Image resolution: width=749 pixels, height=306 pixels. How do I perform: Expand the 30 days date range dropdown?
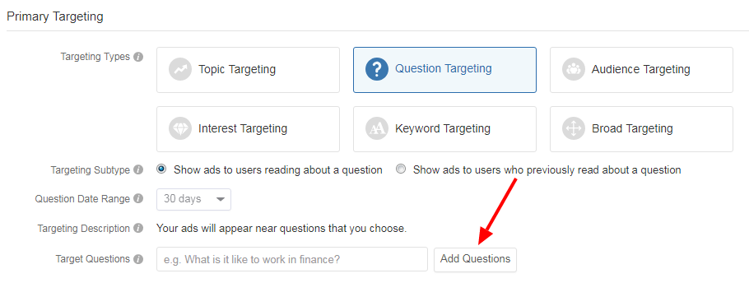[x=193, y=199]
